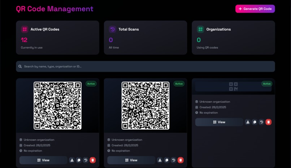Copy the left card's QR code
291x168 pixels.
tap(79, 160)
